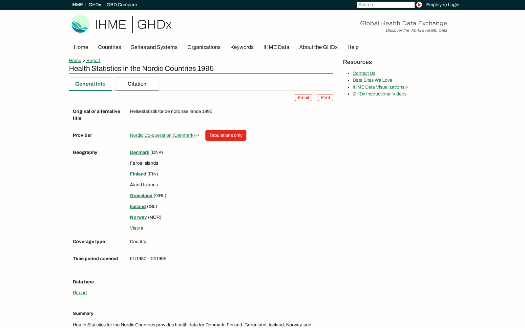Open the Greenland geography link
Screen dimensions: 525x328
tap(141, 196)
